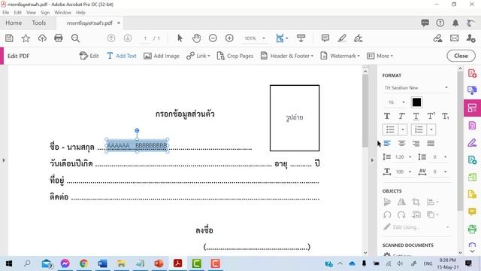481x271 pixels.
Task: Zoom out with minus icon
Action: pos(213,38)
